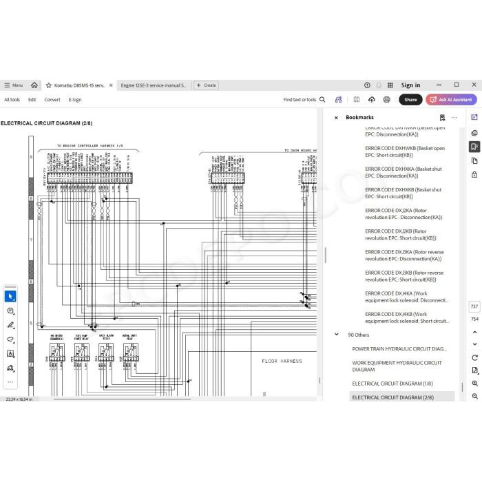Viewport: 482px width, 482px height.
Task: Click the Create new tab button
Action: 207,85
